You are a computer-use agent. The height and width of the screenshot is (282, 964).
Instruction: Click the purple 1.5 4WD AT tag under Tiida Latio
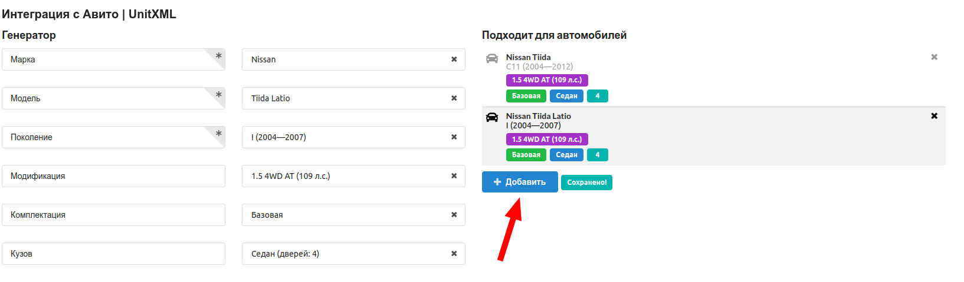click(x=547, y=140)
